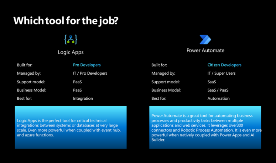Click the Logic Apps heading text
The height and width of the screenshot is (163, 276).
(73, 52)
